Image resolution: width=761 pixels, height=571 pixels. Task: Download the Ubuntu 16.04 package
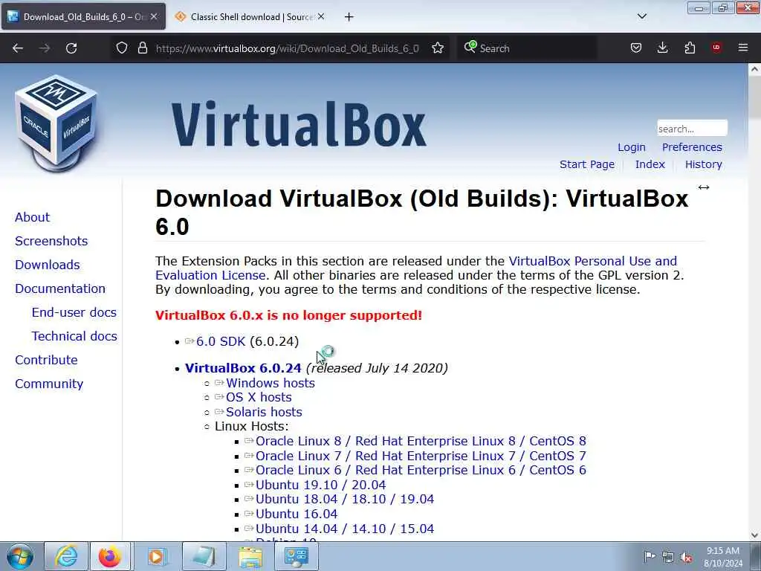coord(297,514)
